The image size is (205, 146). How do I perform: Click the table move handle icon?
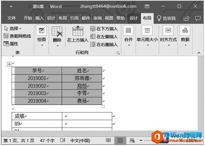click(9, 64)
